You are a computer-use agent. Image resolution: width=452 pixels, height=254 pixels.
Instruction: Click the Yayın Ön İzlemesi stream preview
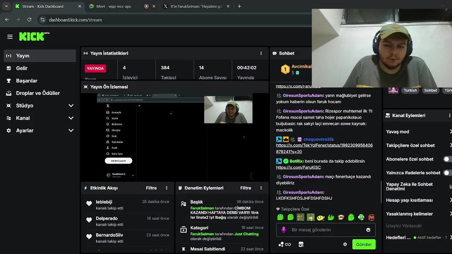(175, 137)
